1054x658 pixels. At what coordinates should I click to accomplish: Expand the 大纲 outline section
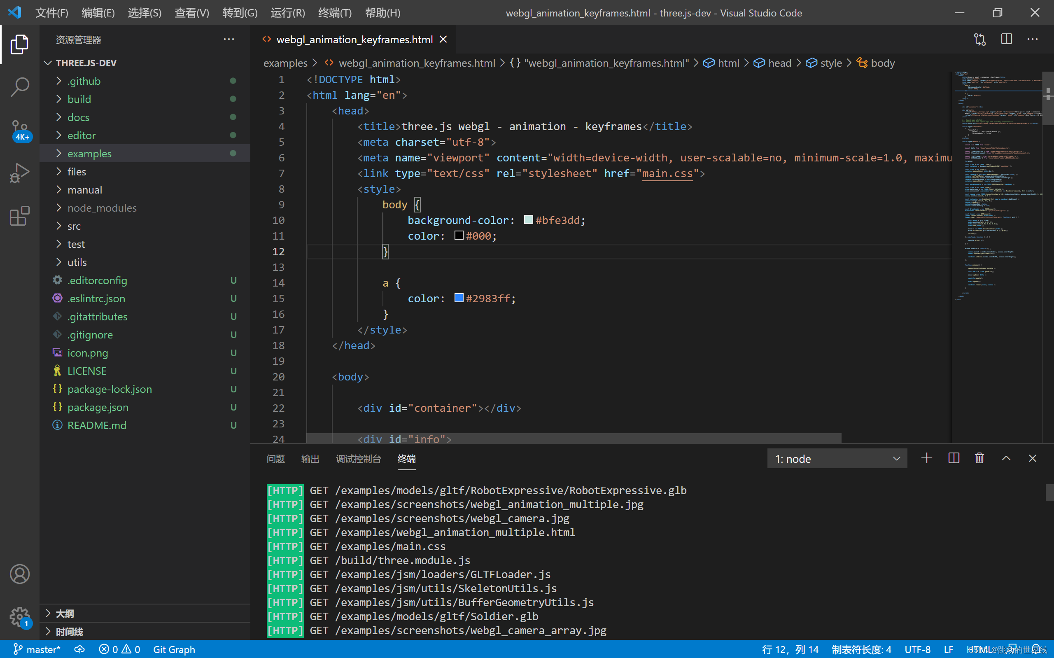(145, 614)
